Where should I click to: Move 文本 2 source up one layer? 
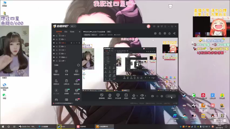[74, 43]
